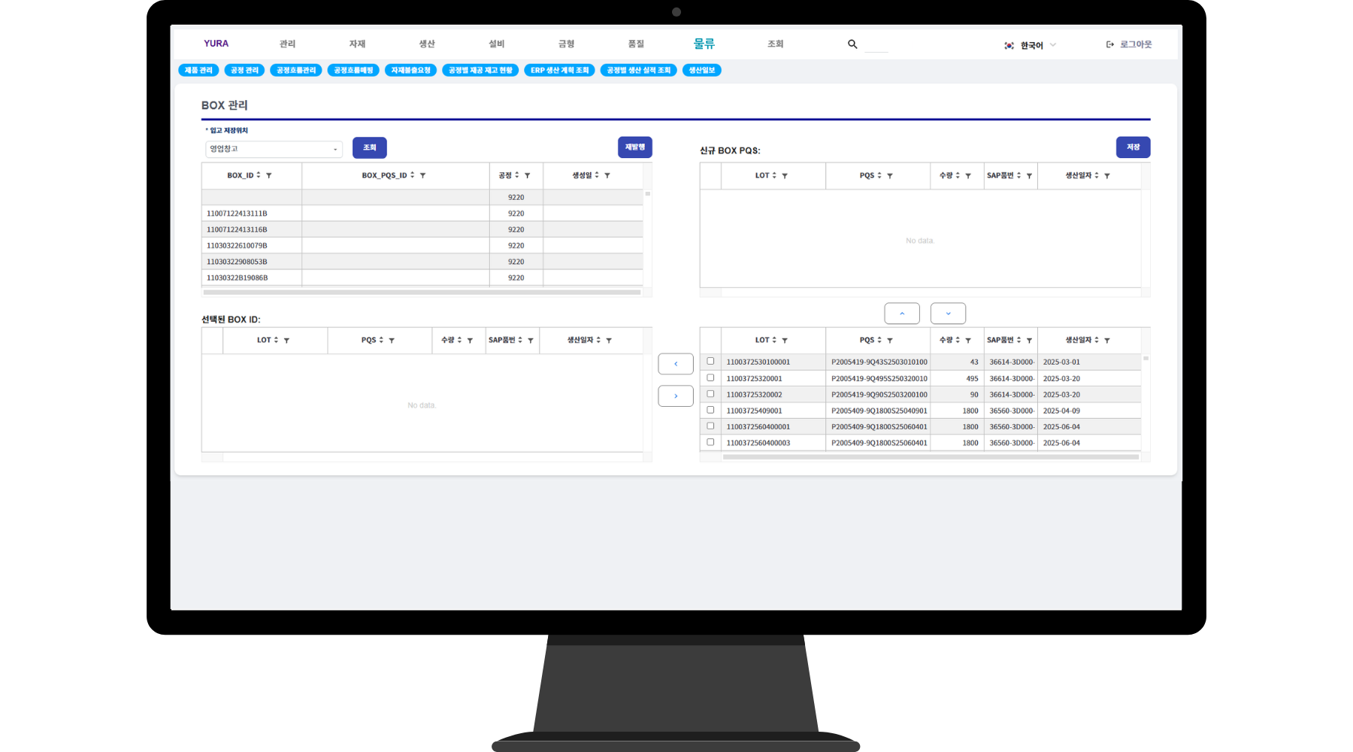Viewport: 1353px width, 752px height.
Task: Click the search input field in header
Action: [876, 45]
